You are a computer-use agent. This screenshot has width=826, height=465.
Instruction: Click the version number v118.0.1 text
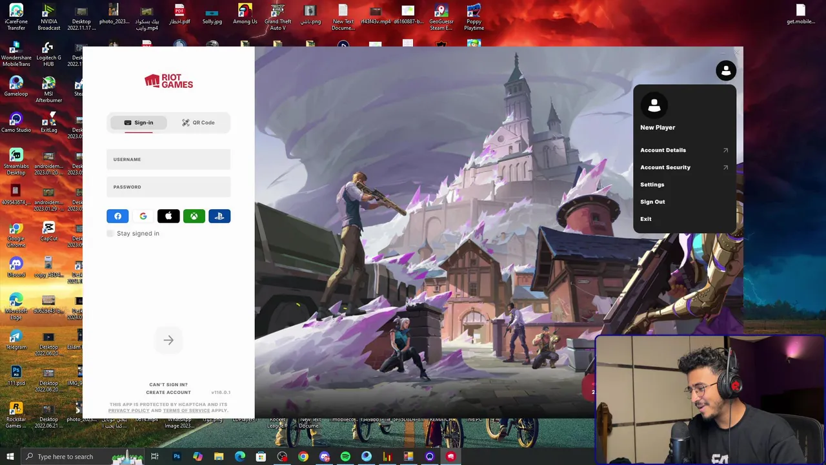click(221, 393)
